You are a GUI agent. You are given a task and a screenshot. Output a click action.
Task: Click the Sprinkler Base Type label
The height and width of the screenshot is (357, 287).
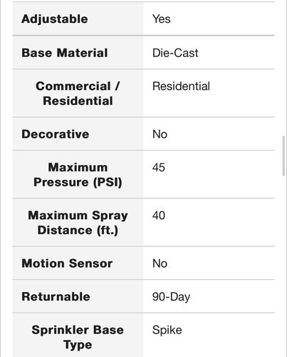click(x=78, y=337)
